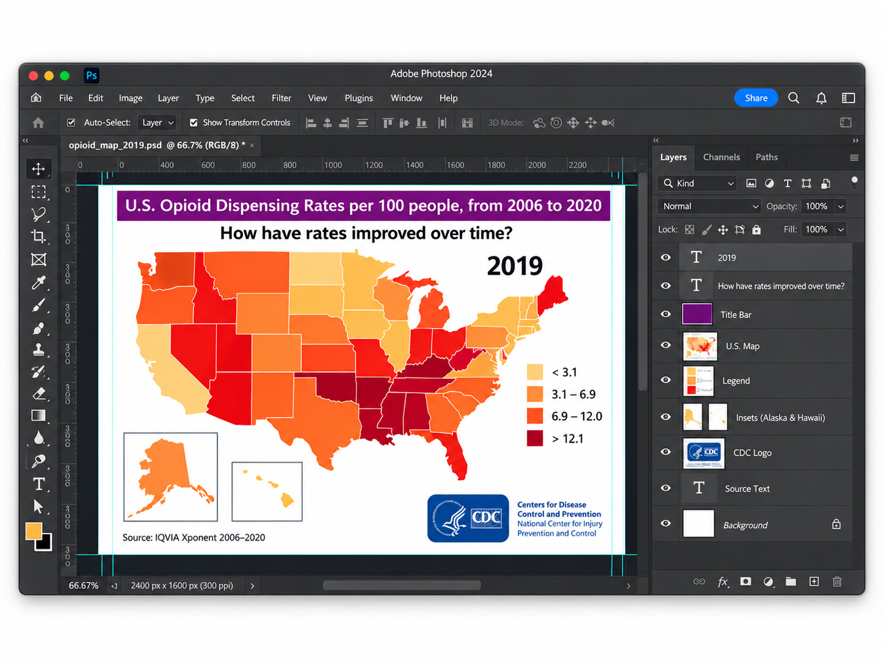Open the Normal blend mode dropdown
The image size is (884, 663).
(x=709, y=206)
